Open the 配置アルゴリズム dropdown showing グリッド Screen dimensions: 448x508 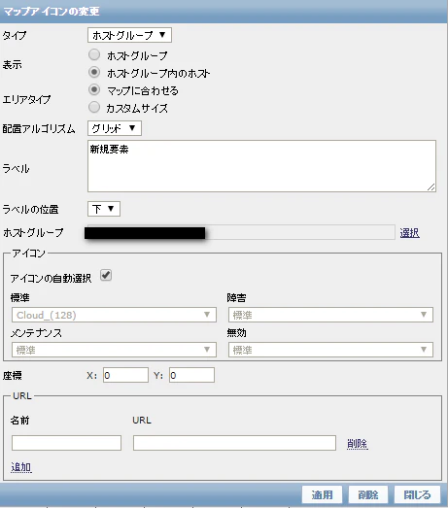tap(115, 128)
